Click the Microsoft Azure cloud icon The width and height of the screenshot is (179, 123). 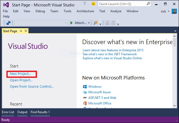click(x=85, y=92)
